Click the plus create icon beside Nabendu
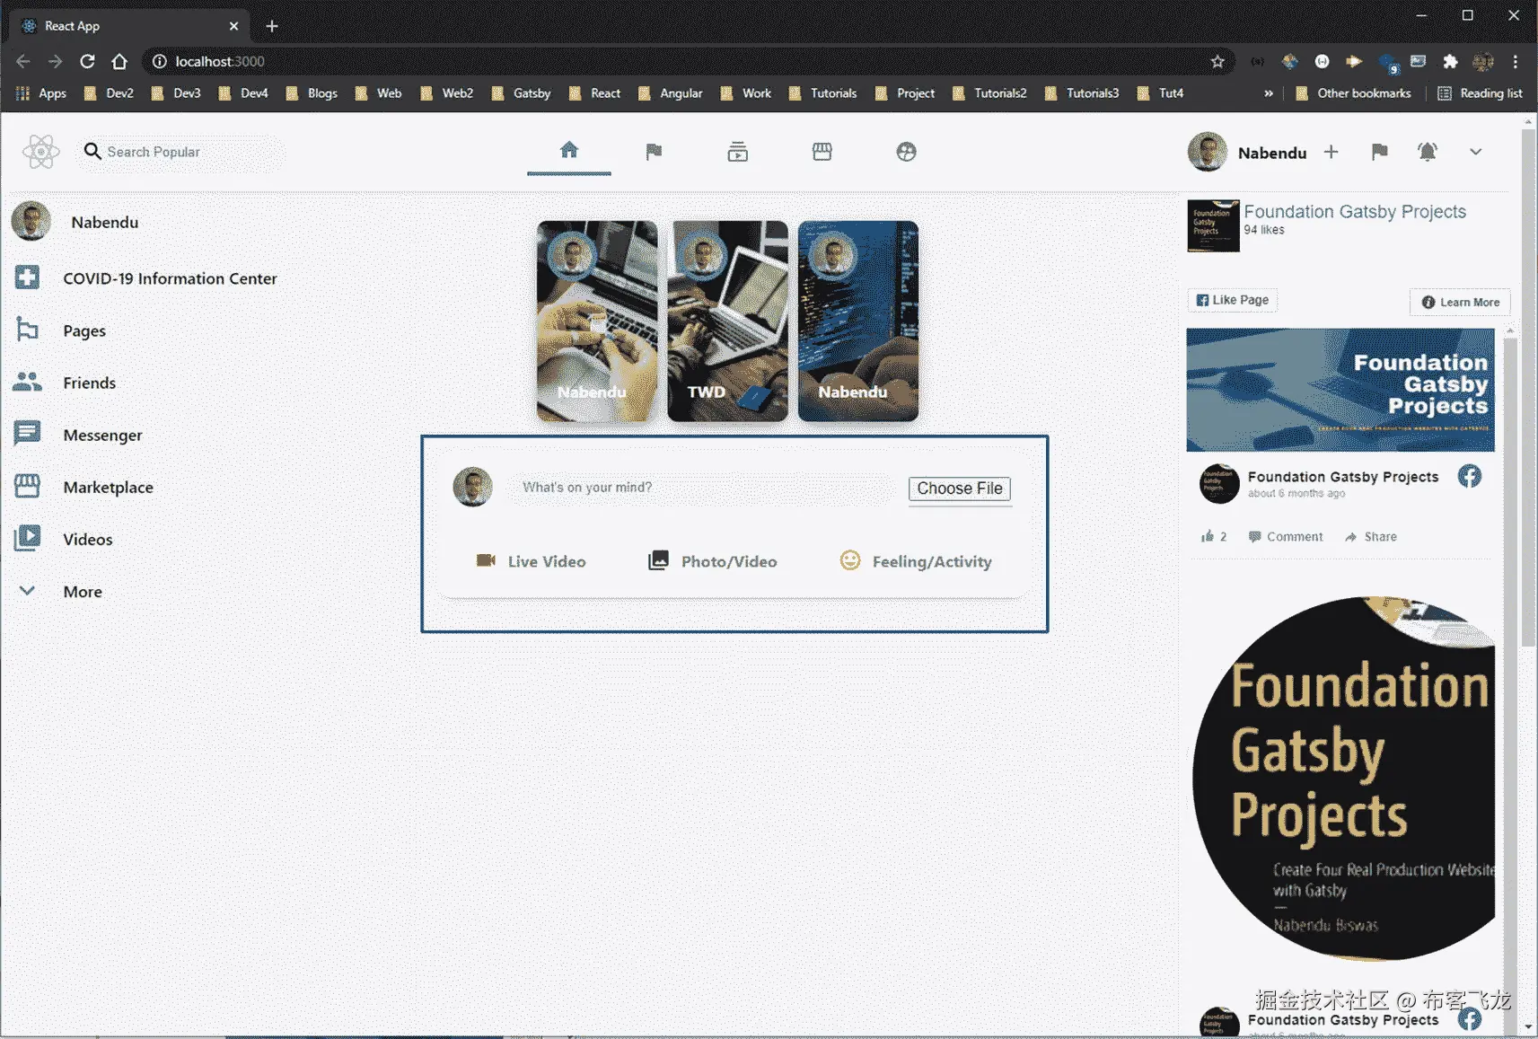The height and width of the screenshot is (1039, 1538). click(1331, 152)
